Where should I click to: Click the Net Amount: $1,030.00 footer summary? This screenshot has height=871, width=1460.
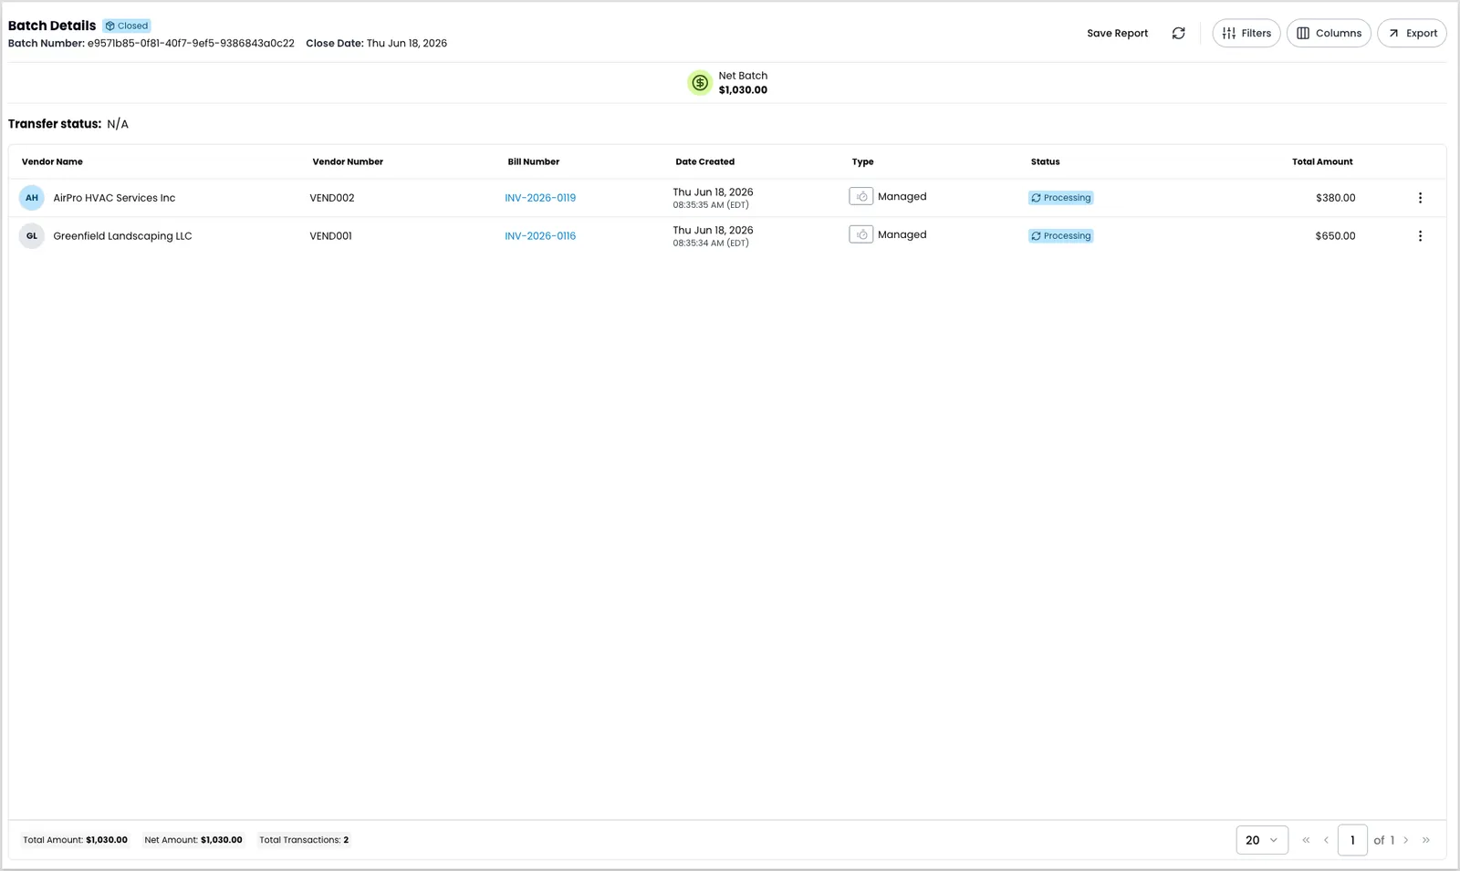(x=193, y=840)
